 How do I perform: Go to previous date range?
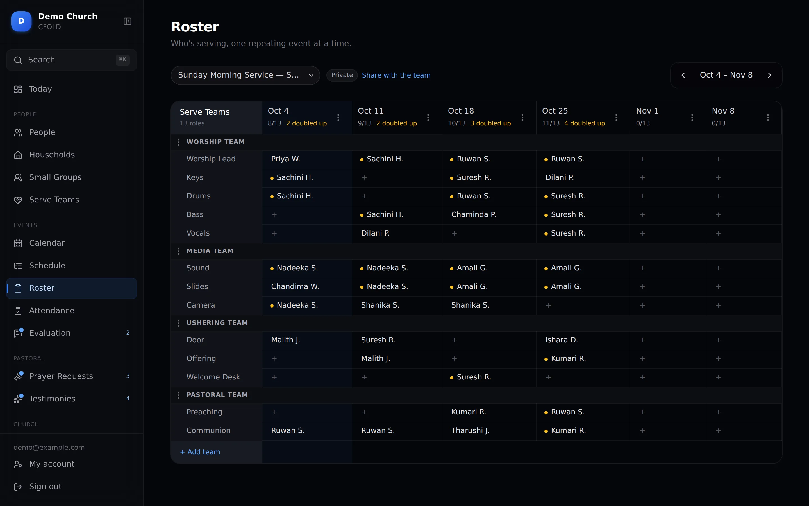tap(683, 75)
